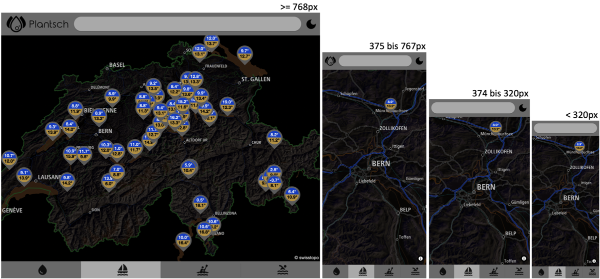Focus the search field beside the Plantsch title

[187, 24]
